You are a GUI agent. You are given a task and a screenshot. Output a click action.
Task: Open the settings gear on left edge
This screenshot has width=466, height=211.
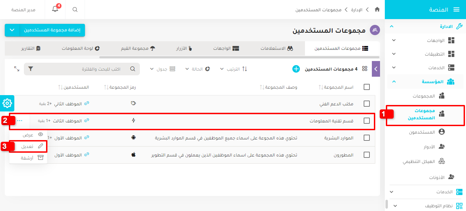(7, 103)
